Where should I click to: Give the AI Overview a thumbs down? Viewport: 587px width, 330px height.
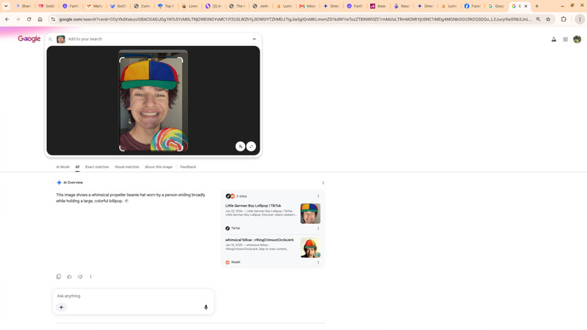point(80,276)
